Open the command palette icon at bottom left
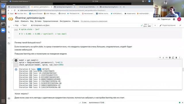This screenshot has width=184, height=104. 9,98
